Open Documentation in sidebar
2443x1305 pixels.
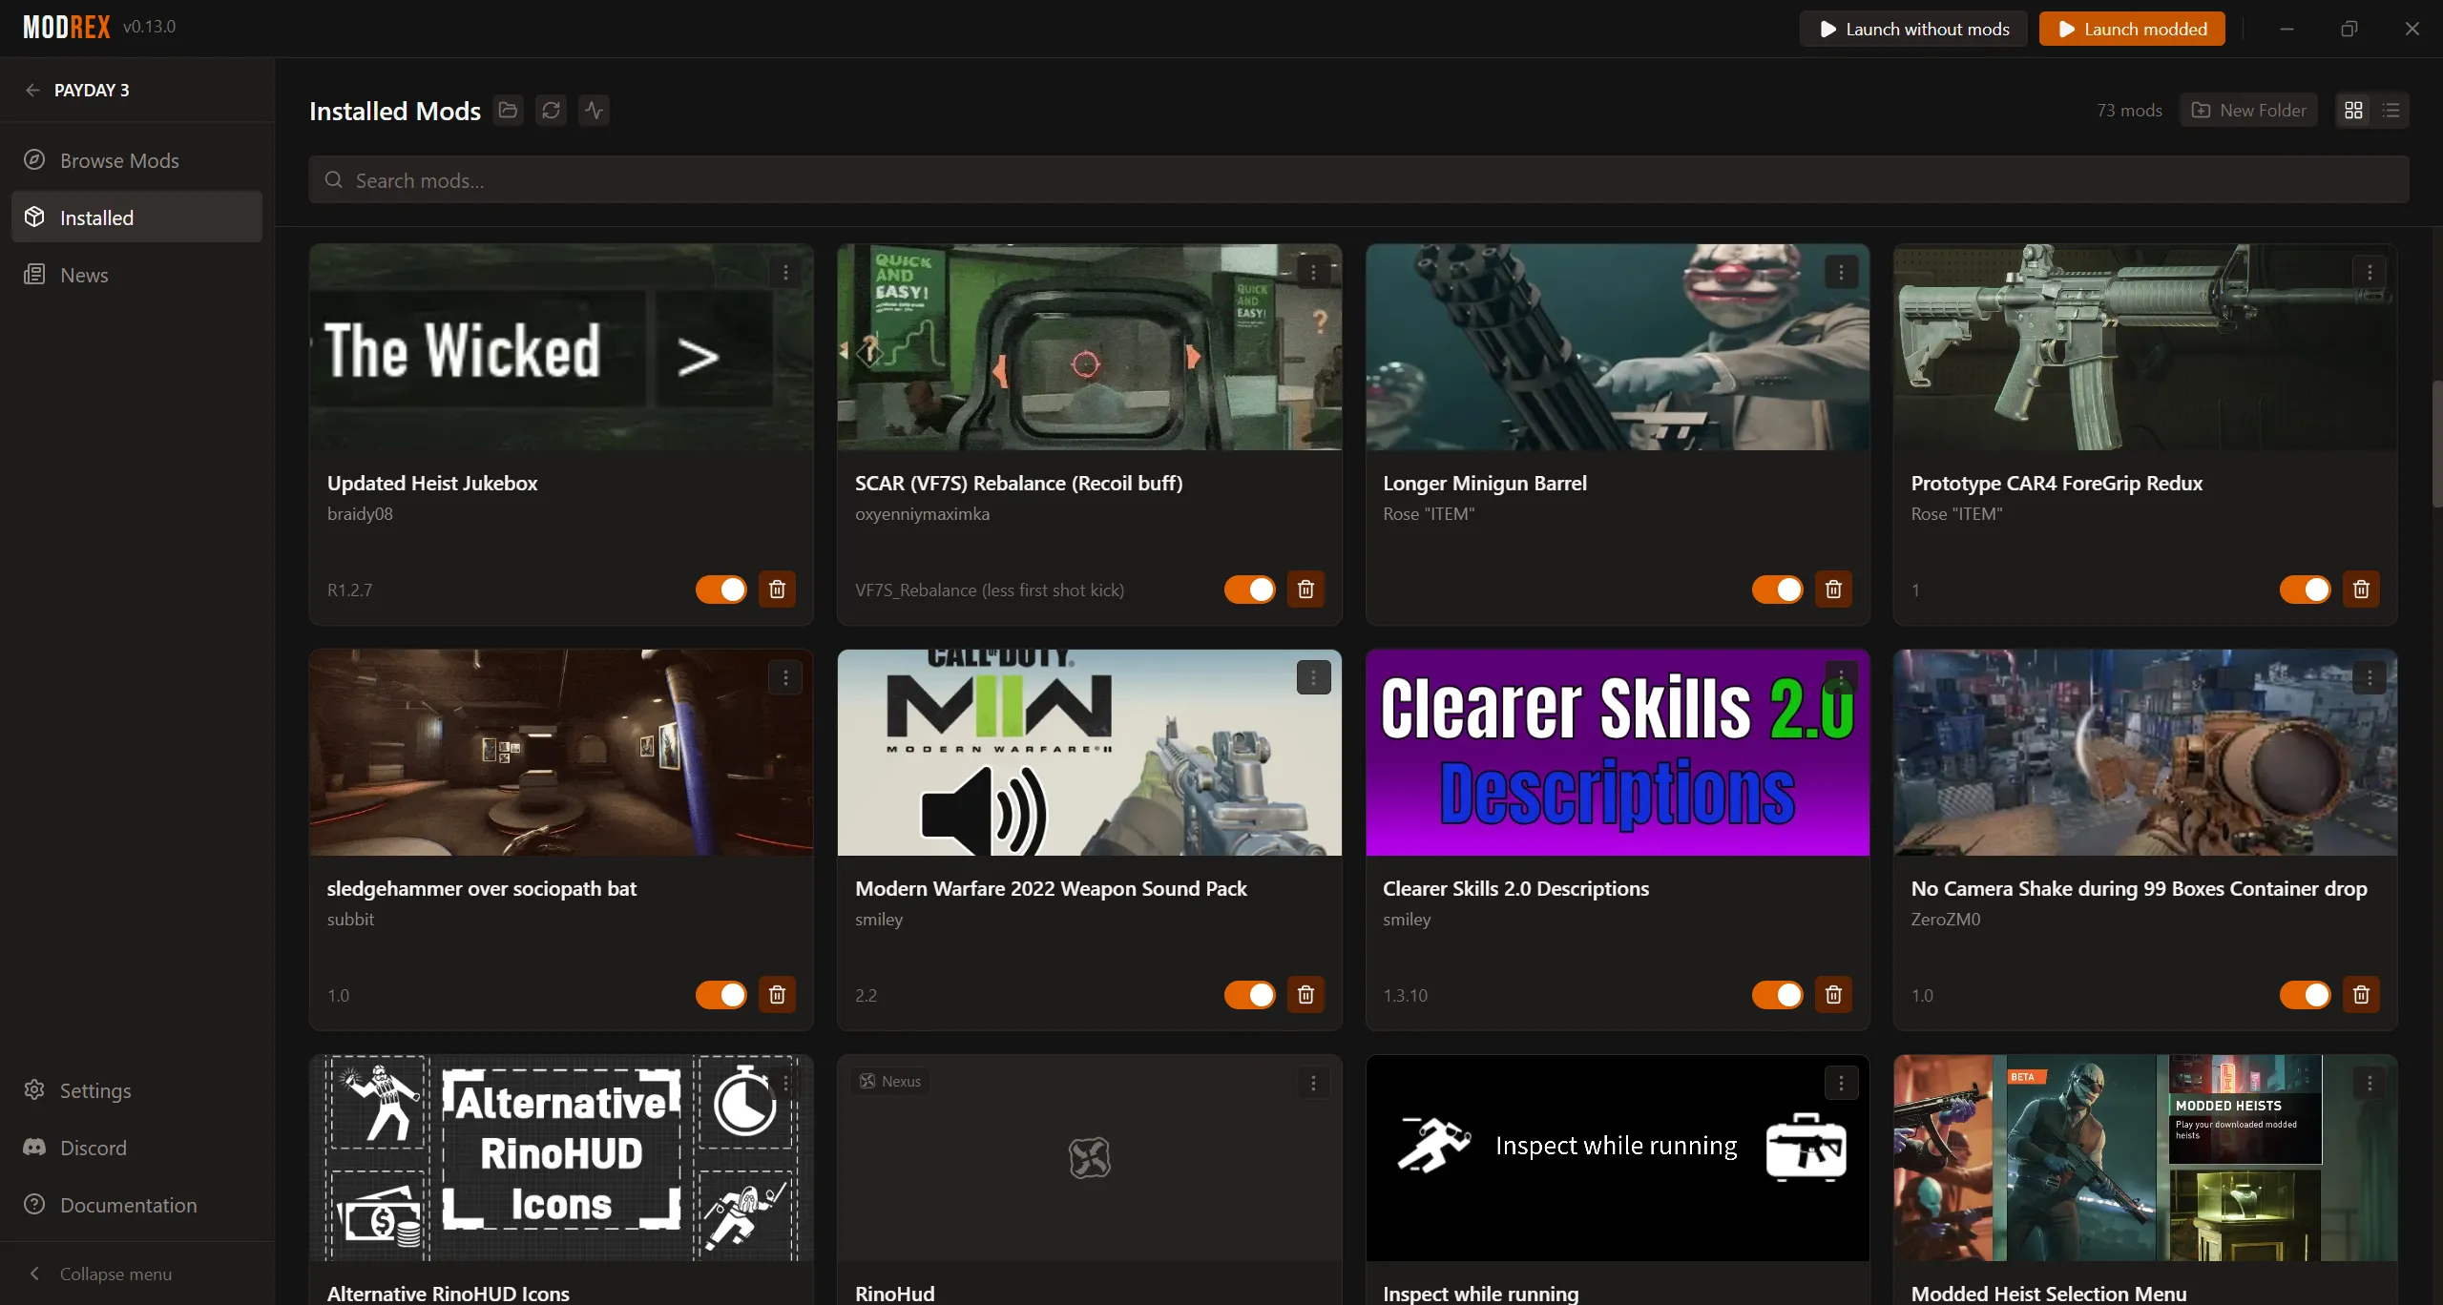click(136, 1205)
